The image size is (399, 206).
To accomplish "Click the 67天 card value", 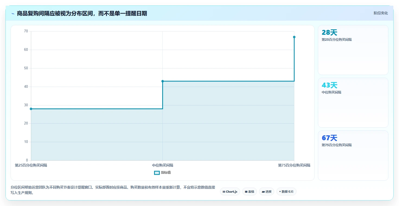I will pos(329,138).
